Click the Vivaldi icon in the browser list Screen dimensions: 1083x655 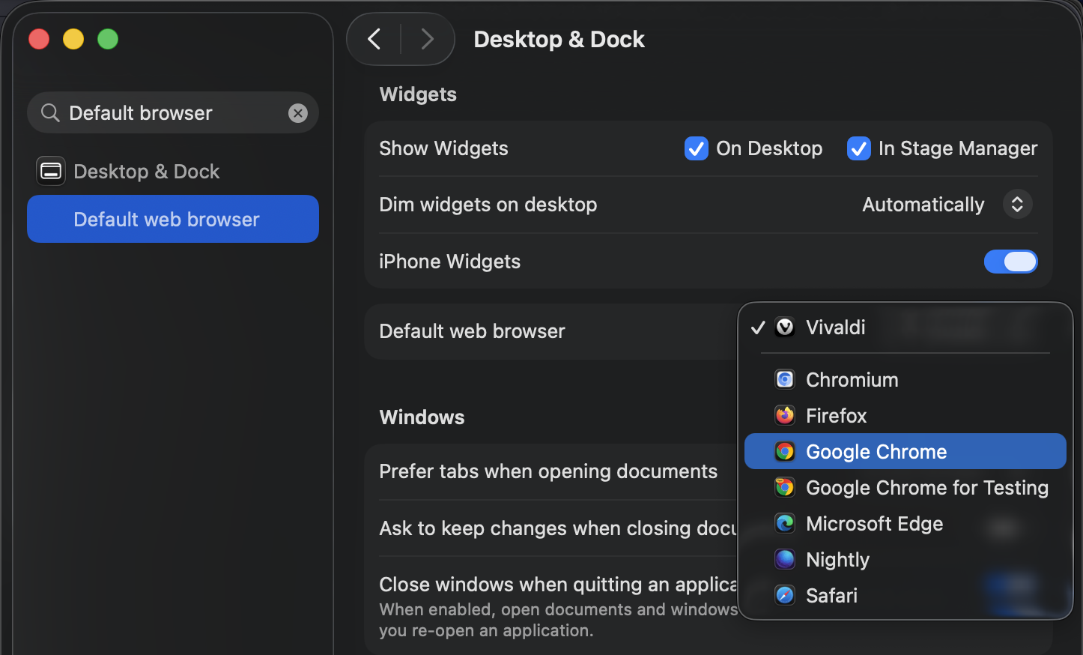click(x=784, y=327)
